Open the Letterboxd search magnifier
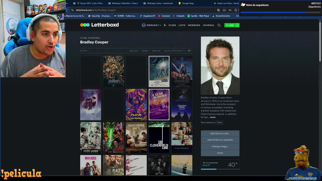The height and width of the screenshot is (181, 322). [x=219, y=25]
